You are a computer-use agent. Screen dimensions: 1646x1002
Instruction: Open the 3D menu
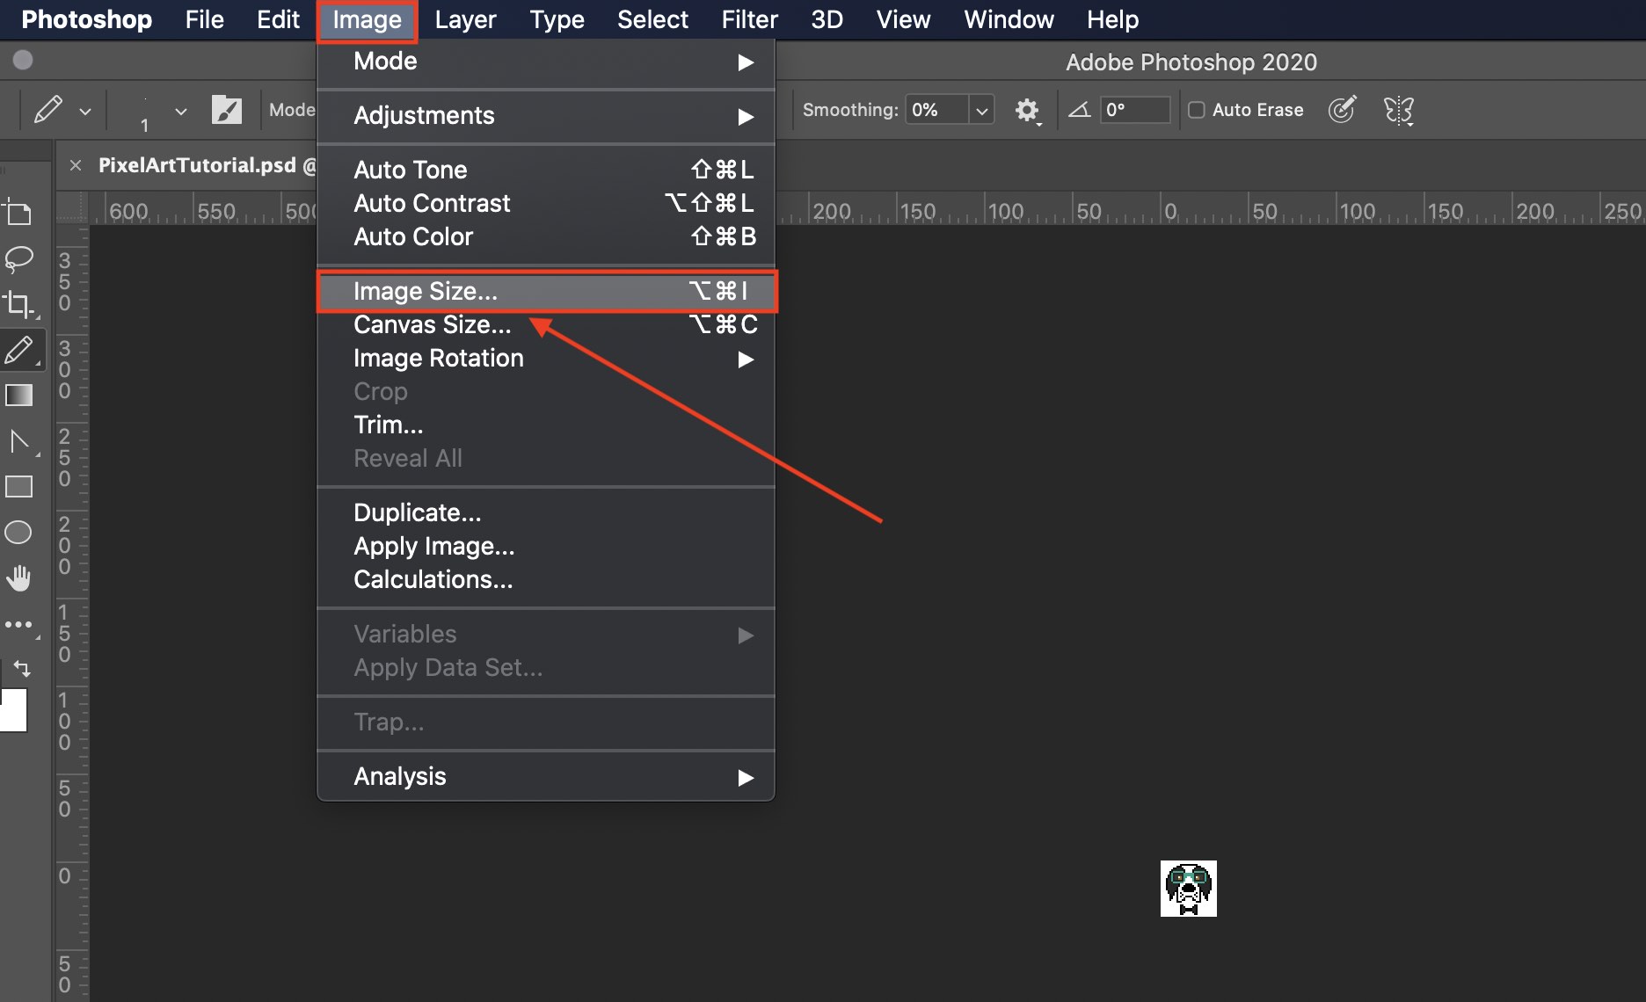[827, 19]
